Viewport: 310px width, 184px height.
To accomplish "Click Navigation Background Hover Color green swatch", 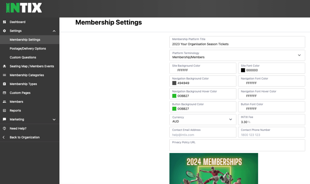I will click(174, 96).
